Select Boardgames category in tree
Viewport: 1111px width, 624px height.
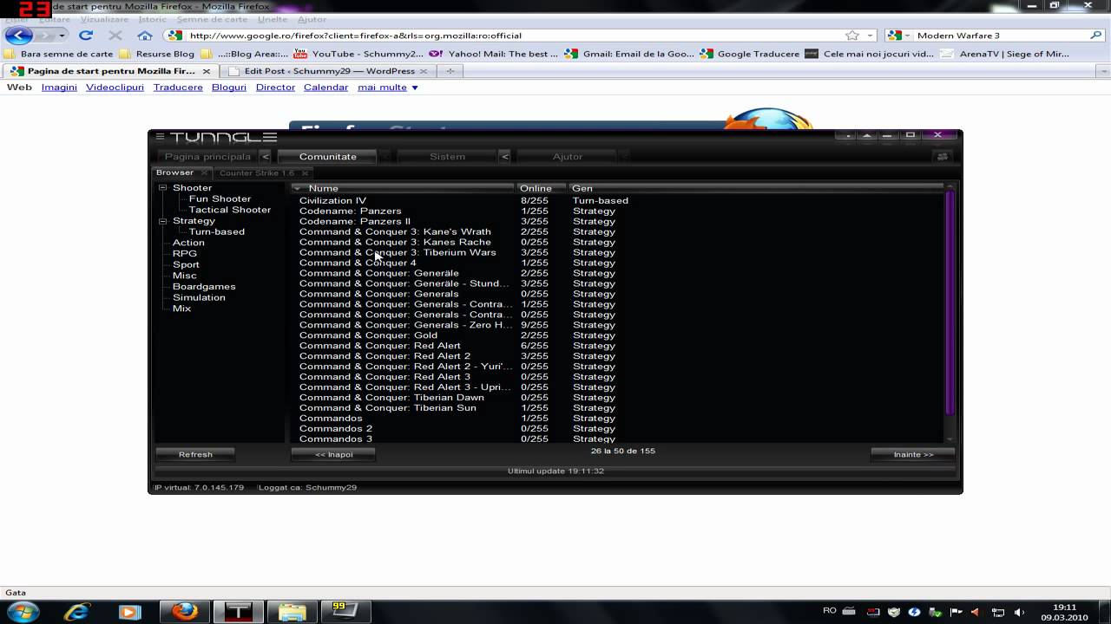coord(204,287)
